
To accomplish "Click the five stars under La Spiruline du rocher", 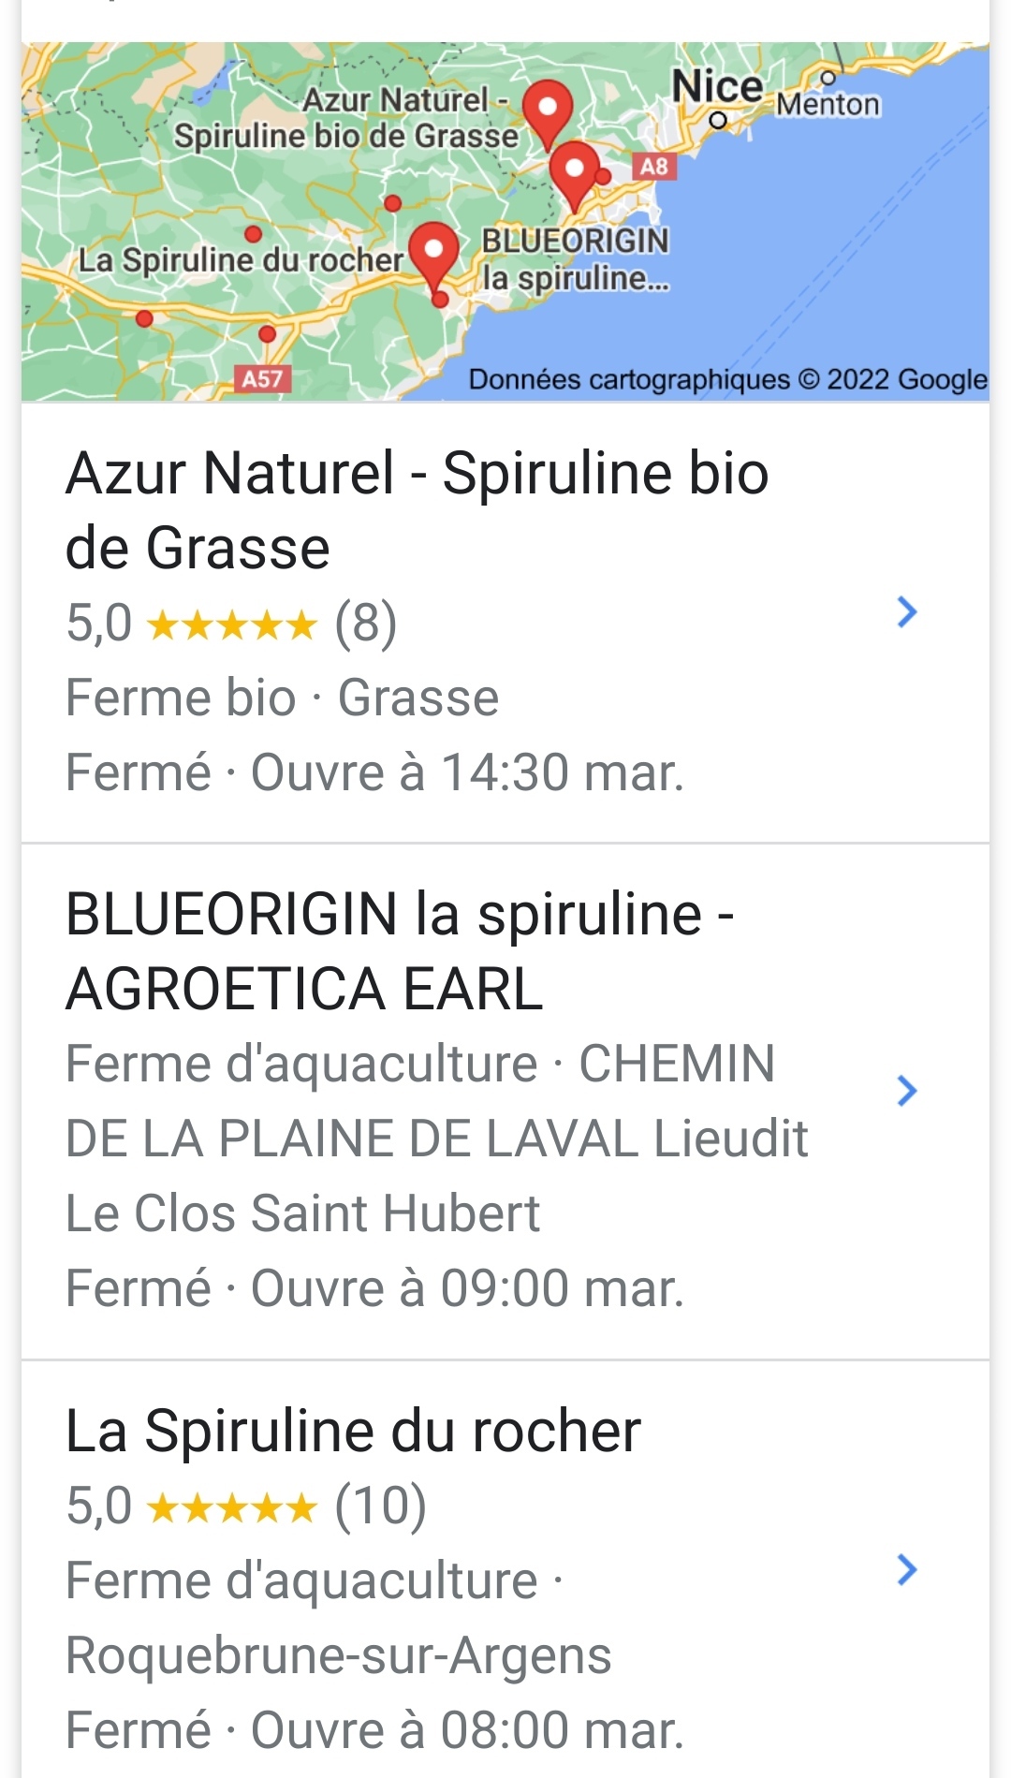I will 232,1507.
